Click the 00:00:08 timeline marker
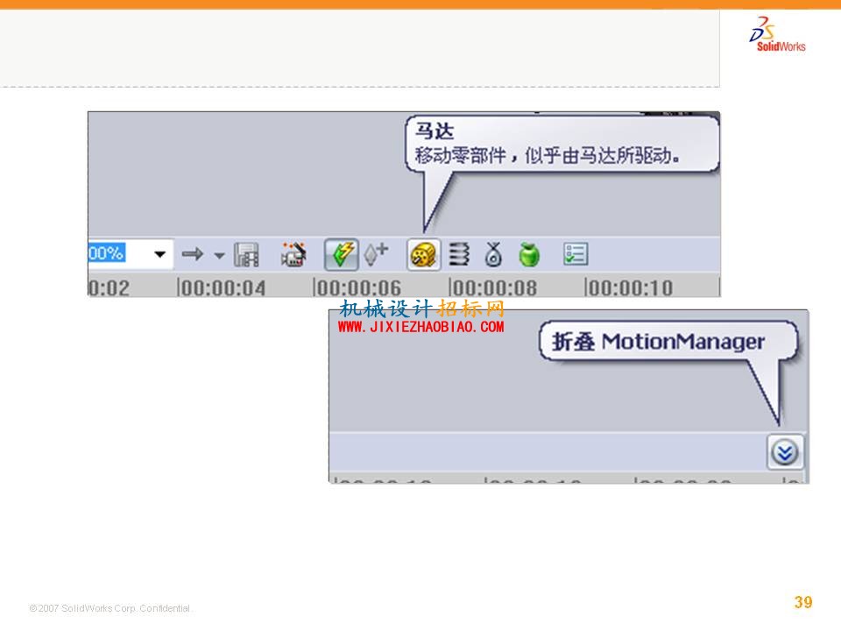Image resolution: width=841 pixels, height=631 pixels. pos(493,288)
